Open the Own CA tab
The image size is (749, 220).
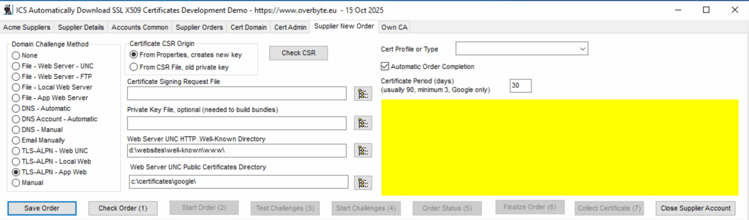click(394, 27)
